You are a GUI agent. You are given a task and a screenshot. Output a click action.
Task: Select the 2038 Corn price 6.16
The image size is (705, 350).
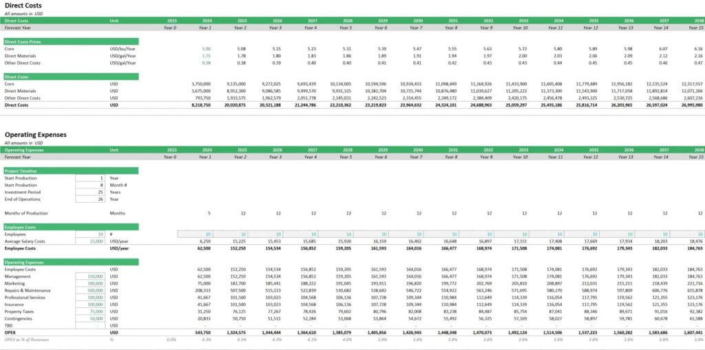tap(698, 49)
